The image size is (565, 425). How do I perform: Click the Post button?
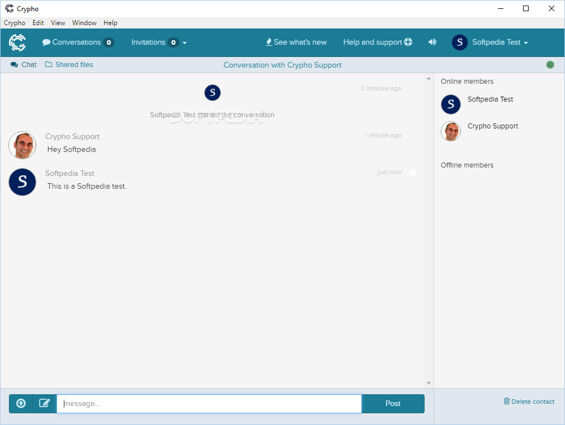point(393,403)
